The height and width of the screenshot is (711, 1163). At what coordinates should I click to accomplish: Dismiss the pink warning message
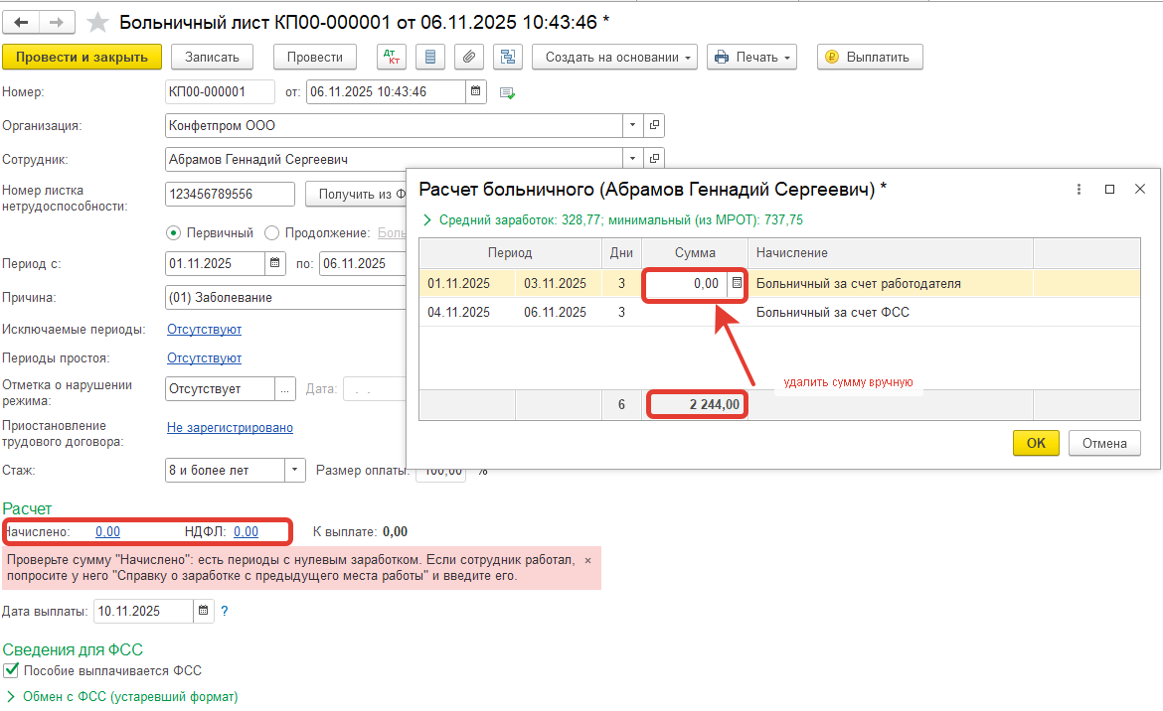click(x=586, y=560)
